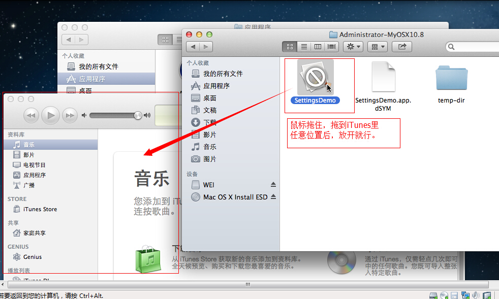Click iTunes previous track button
The height and width of the screenshot is (299, 499).
point(31,115)
